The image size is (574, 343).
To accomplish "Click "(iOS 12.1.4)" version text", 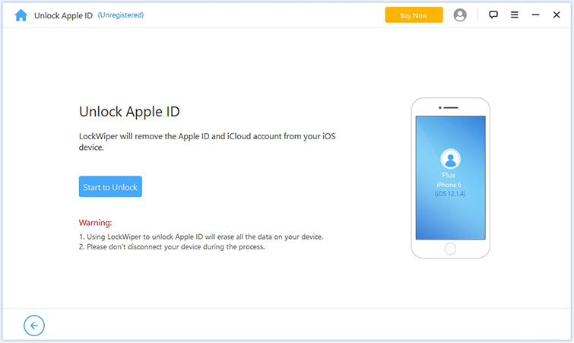I will [450, 194].
